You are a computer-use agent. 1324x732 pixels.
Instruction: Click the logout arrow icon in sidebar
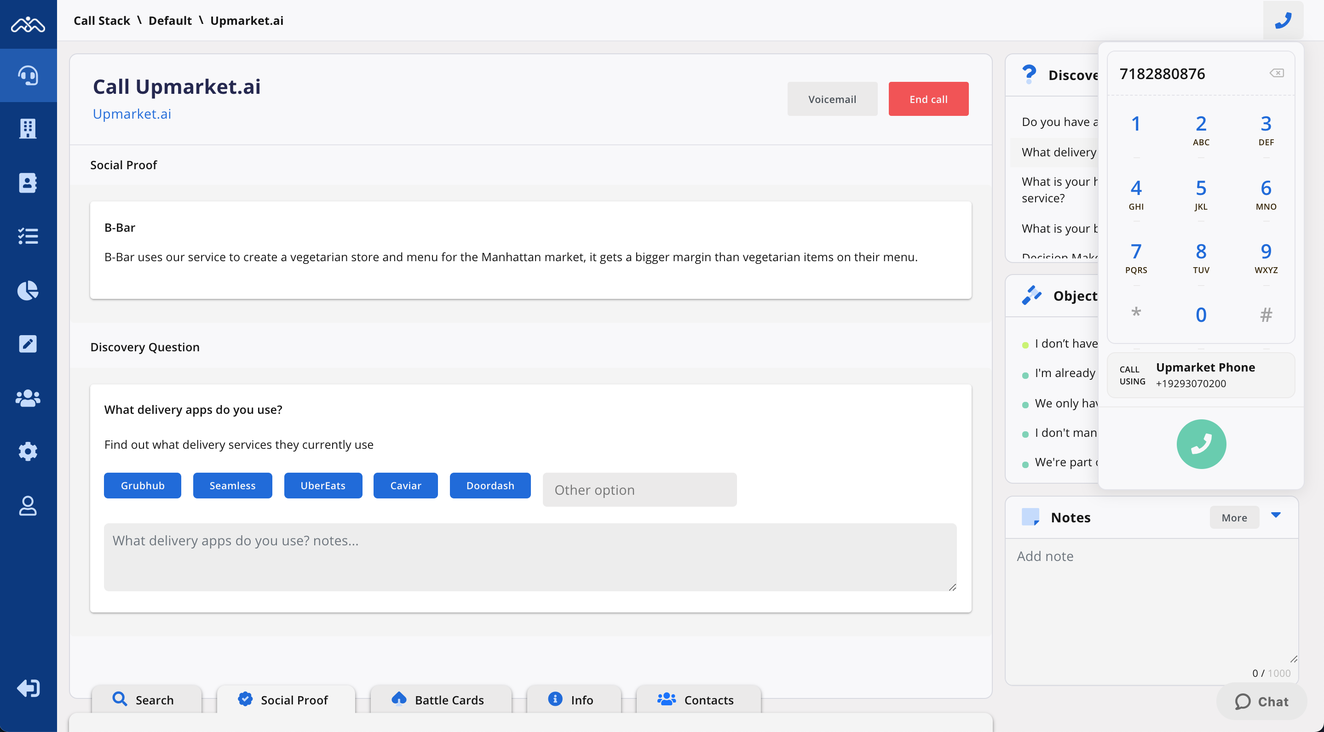[x=28, y=688]
